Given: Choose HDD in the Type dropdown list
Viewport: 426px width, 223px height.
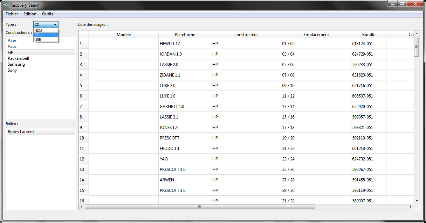Looking at the screenshot, I should (x=38, y=30).
